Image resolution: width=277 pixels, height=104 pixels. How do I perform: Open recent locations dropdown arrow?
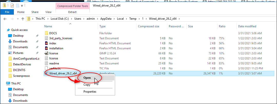18,19
